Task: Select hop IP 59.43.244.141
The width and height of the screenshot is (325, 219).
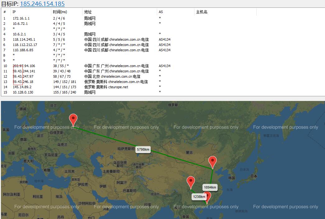Action: [x=24, y=71]
